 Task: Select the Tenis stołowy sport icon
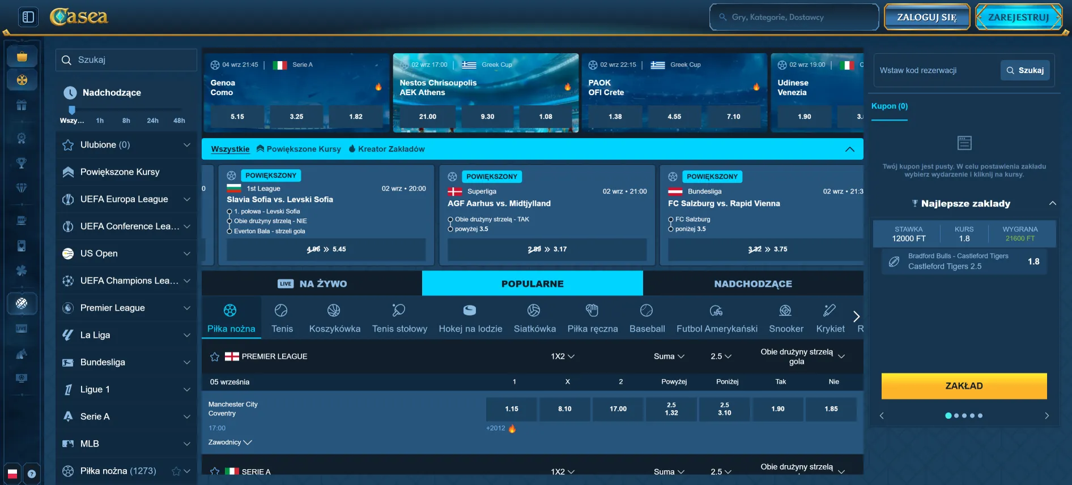[399, 318]
